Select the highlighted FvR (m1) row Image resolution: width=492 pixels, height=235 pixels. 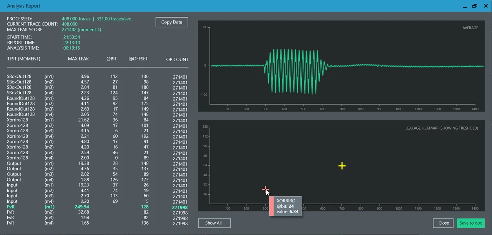(x=98, y=207)
